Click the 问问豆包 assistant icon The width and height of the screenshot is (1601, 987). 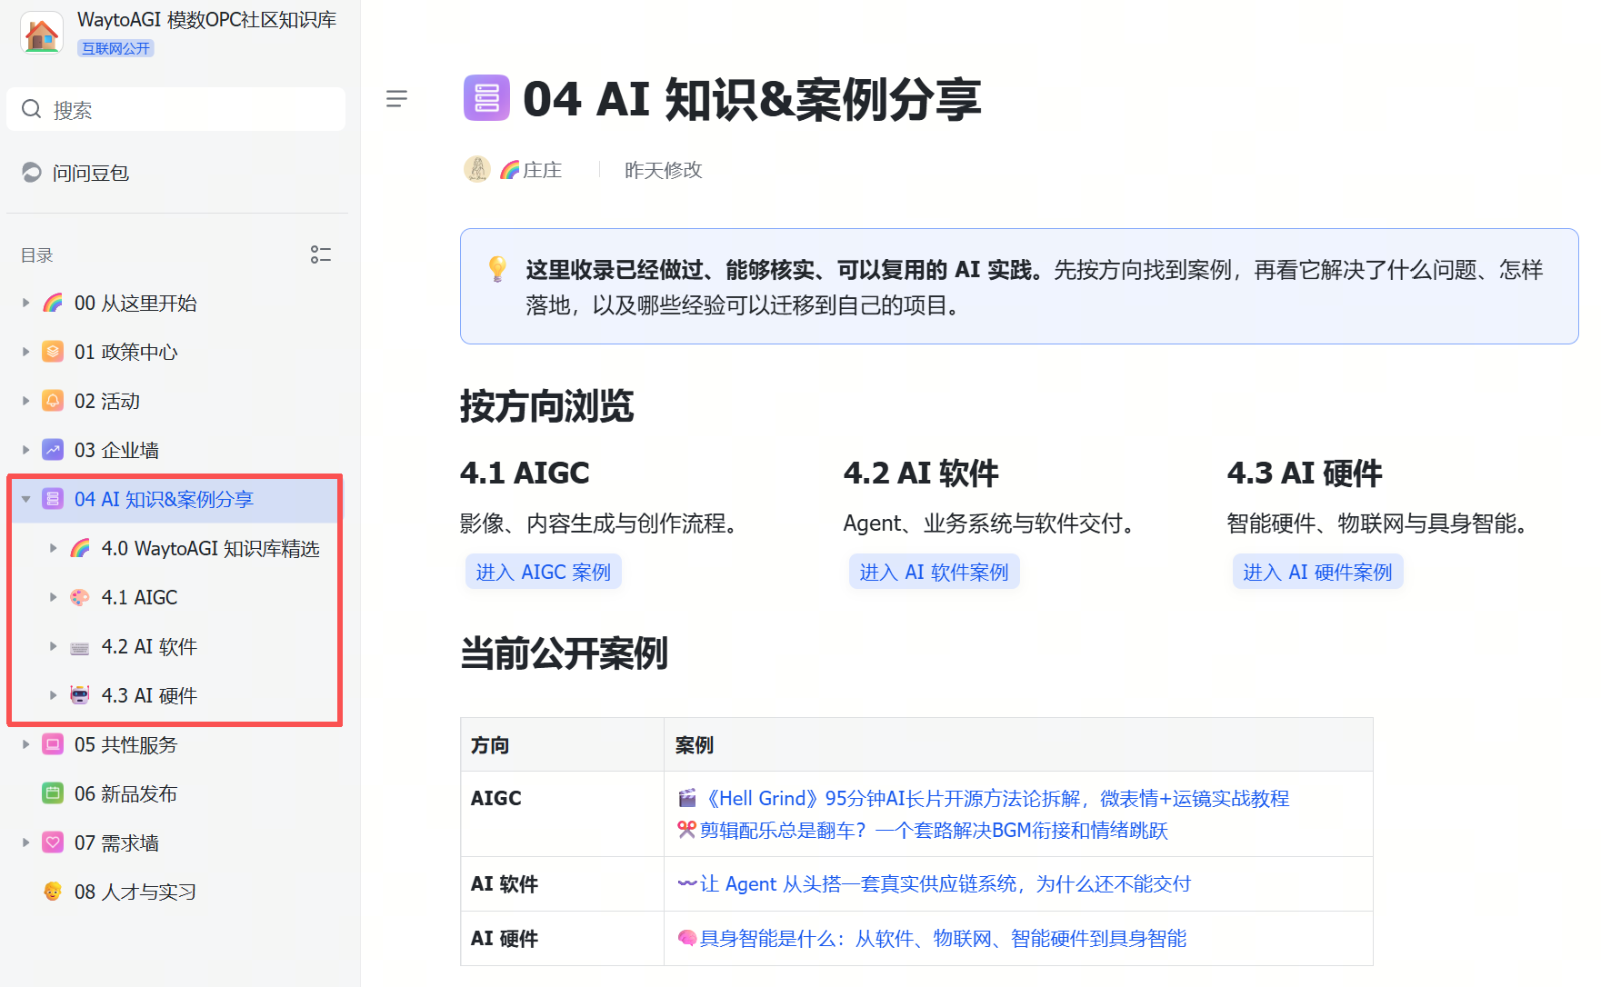tap(32, 173)
